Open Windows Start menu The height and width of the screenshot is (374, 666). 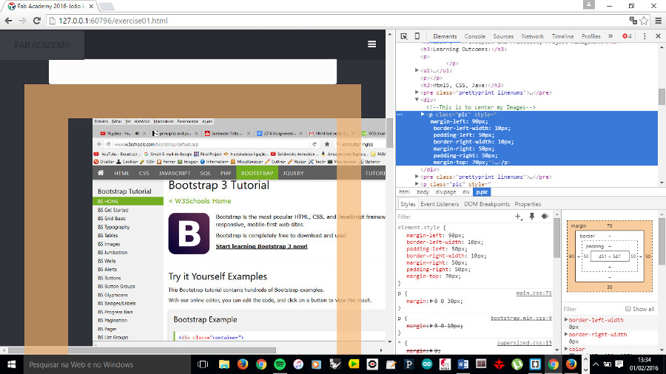click(x=11, y=364)
